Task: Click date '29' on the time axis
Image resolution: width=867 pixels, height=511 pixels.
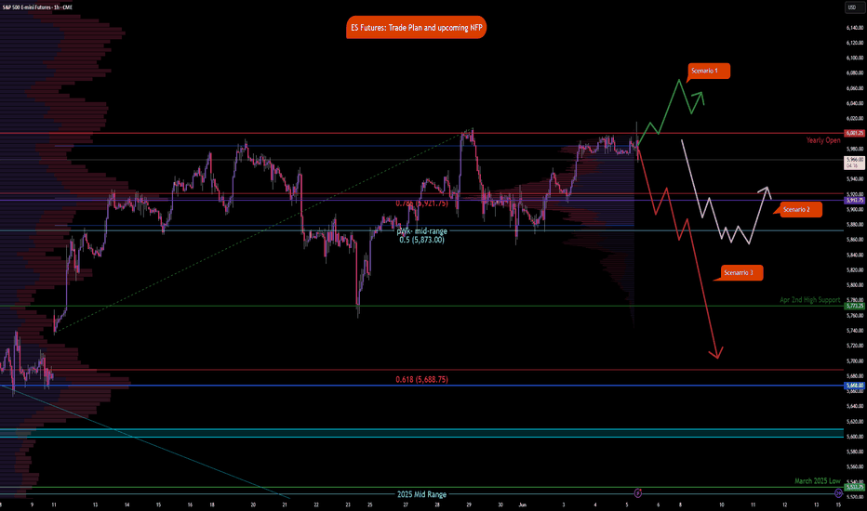Action: tap(469, 504)
